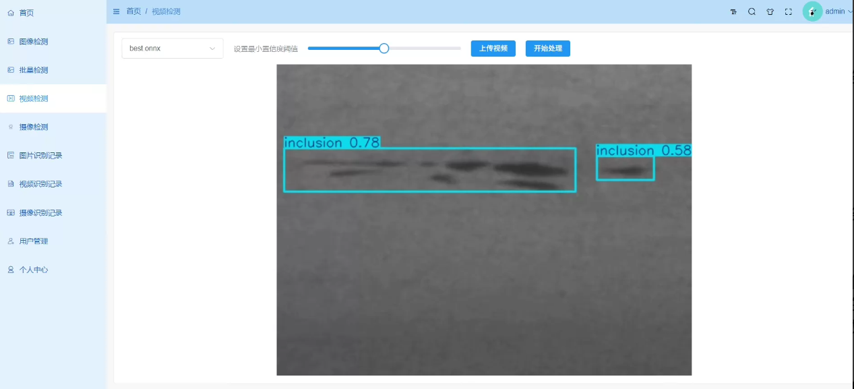Go to 图像检测 page
The width and height of the screenshot is (854, 389).
[53, 41]
